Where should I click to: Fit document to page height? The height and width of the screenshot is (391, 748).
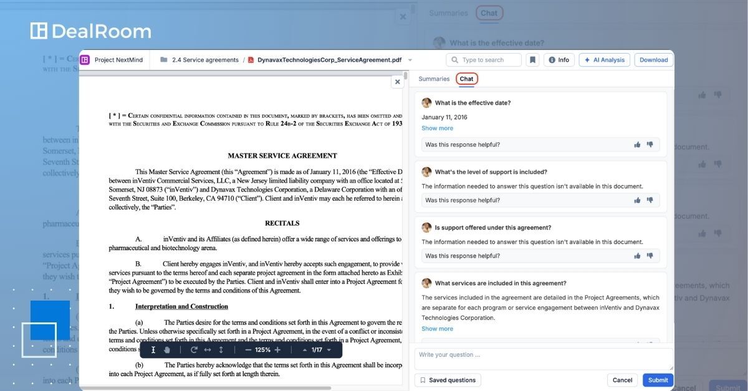point(221,350)
